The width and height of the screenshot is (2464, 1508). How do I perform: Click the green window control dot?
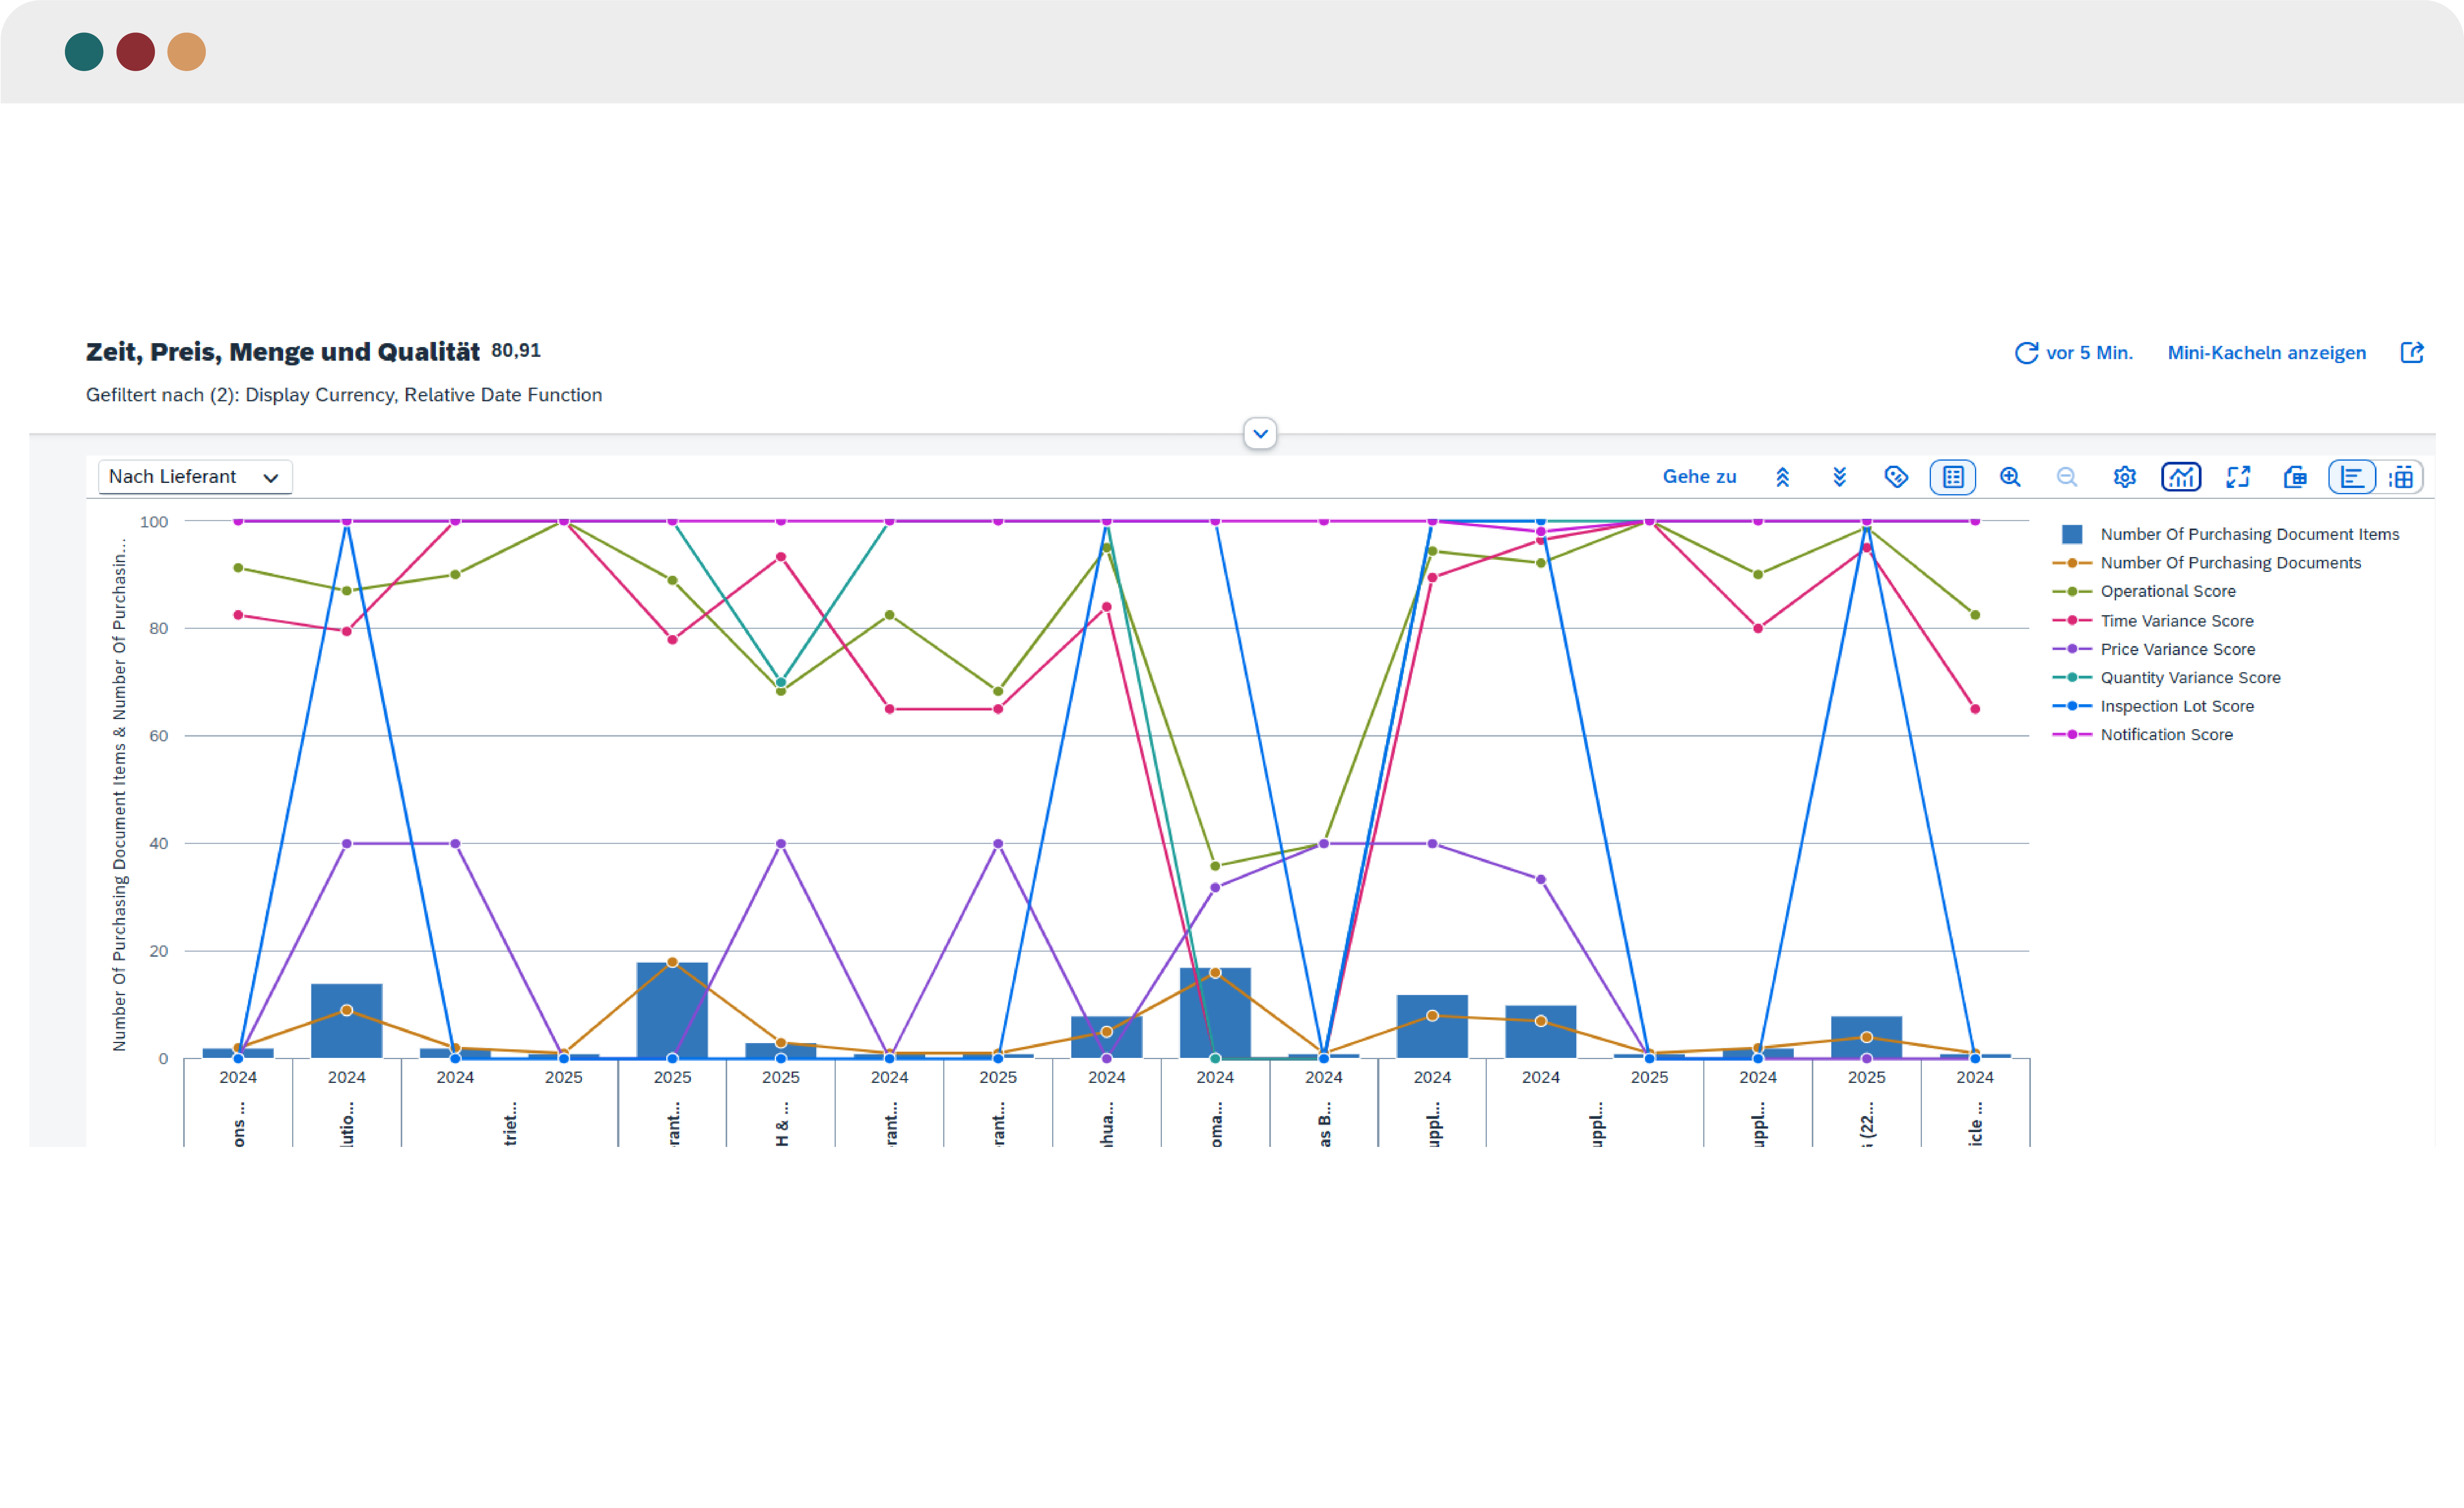[84, 52]
